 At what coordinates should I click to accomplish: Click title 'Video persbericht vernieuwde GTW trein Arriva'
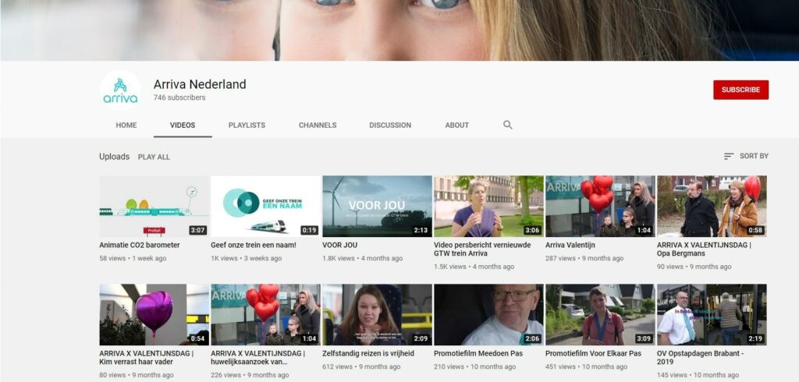tap(482, 249)
